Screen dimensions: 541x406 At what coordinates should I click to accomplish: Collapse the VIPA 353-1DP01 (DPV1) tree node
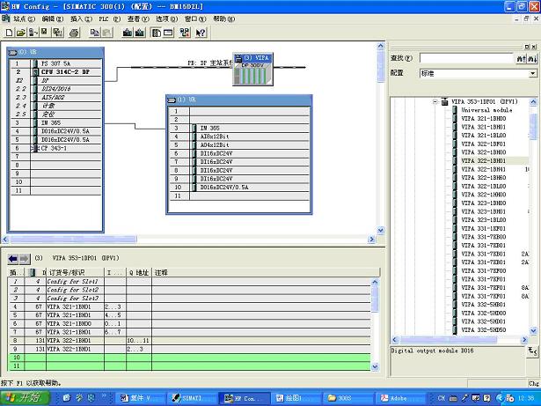point(435,102)
